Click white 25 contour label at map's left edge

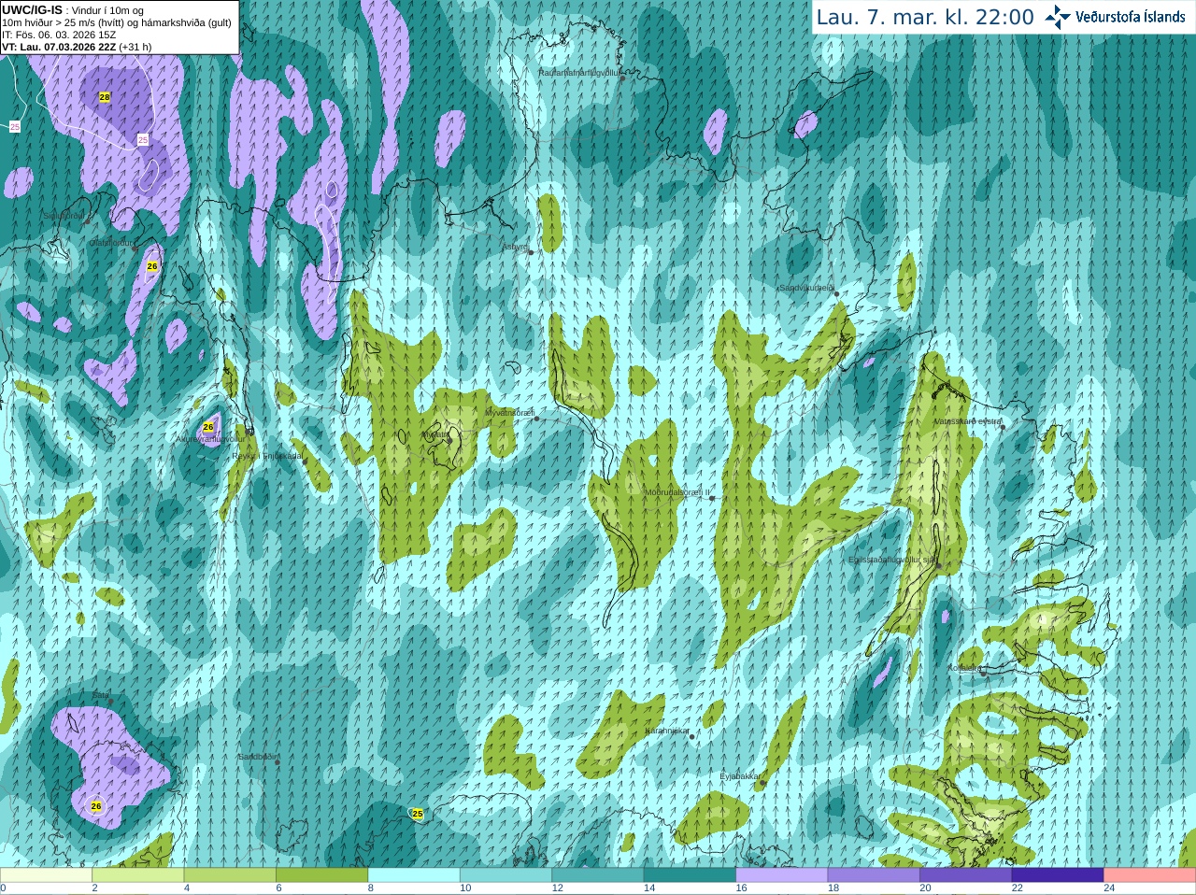pos(15,126)
